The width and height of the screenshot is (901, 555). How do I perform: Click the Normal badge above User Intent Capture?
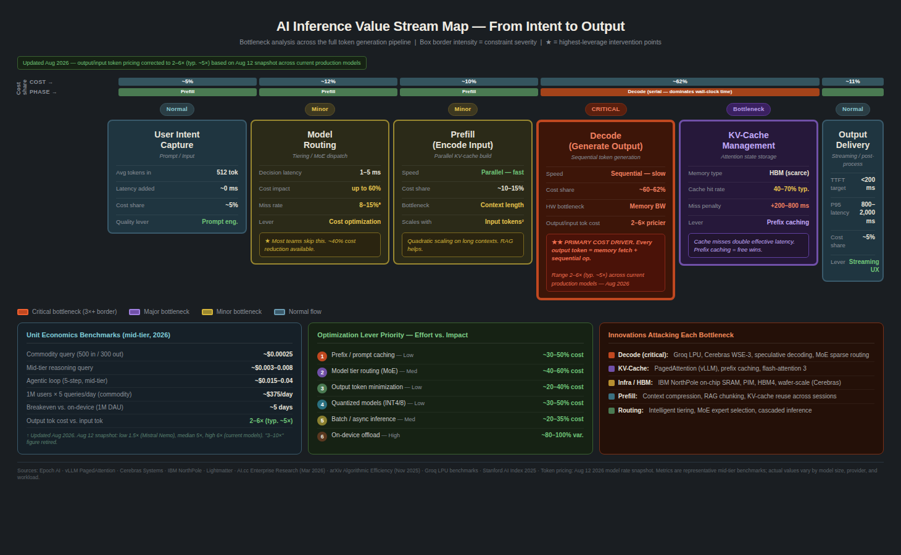point(177,109)
